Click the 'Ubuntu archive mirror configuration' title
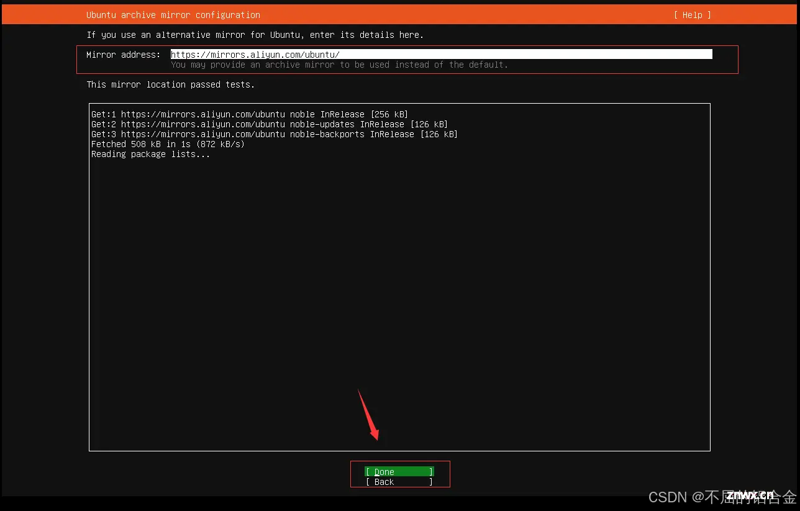 click(173, 15)
